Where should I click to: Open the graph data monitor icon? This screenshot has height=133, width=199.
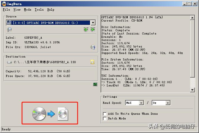tap(95, 84)
